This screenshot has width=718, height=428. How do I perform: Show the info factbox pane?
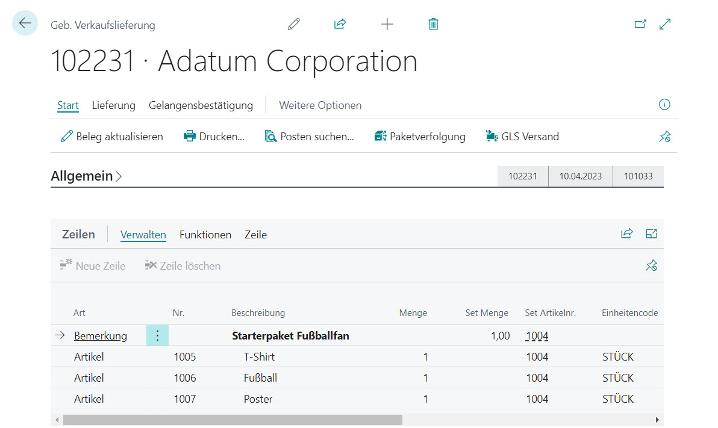coord(664,105)
